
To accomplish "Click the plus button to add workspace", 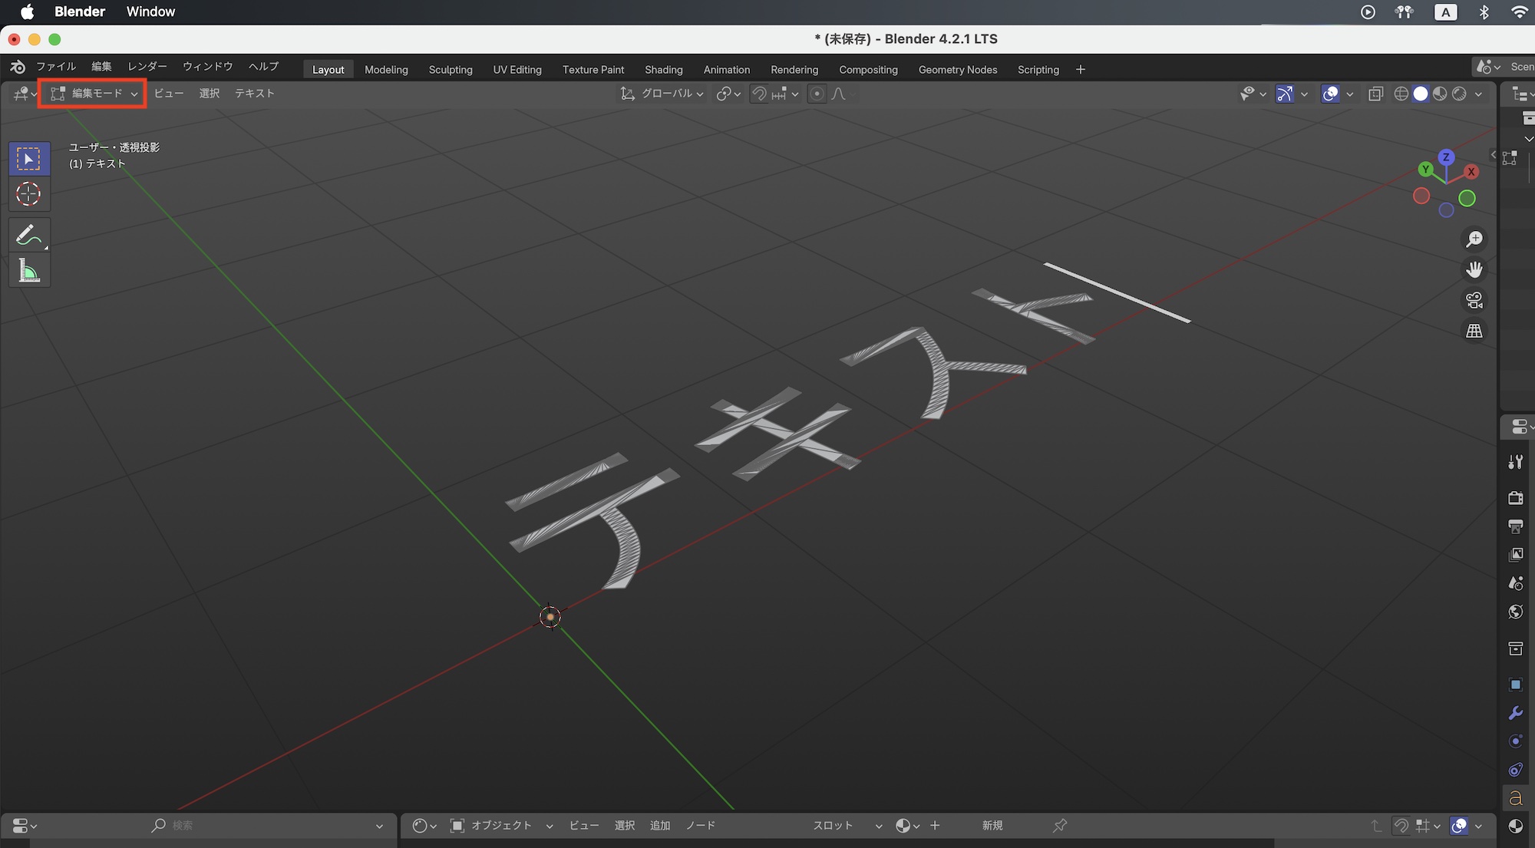I will [x=1080, y=70].
